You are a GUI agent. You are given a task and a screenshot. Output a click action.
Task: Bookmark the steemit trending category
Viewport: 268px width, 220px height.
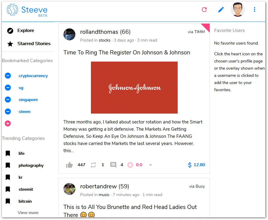point(8,189)
